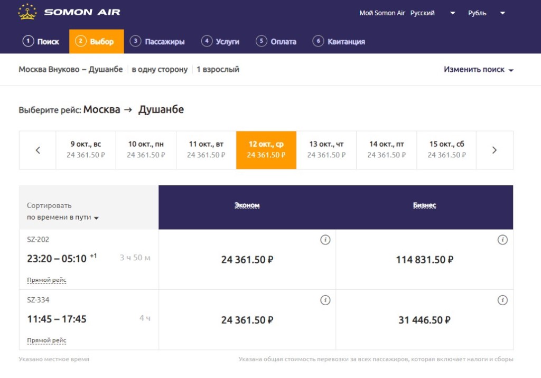Go to next dates with right arrow
The height and width of the screenshot is (378, 541).
click(495, 150)
